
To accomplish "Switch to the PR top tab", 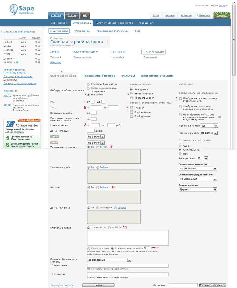I will click(85, 16).
